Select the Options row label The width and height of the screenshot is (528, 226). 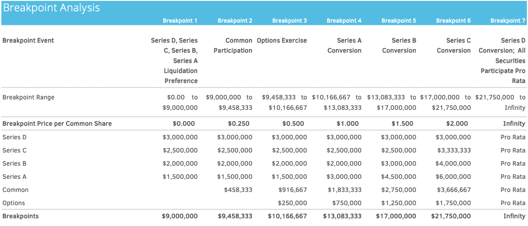14,203
